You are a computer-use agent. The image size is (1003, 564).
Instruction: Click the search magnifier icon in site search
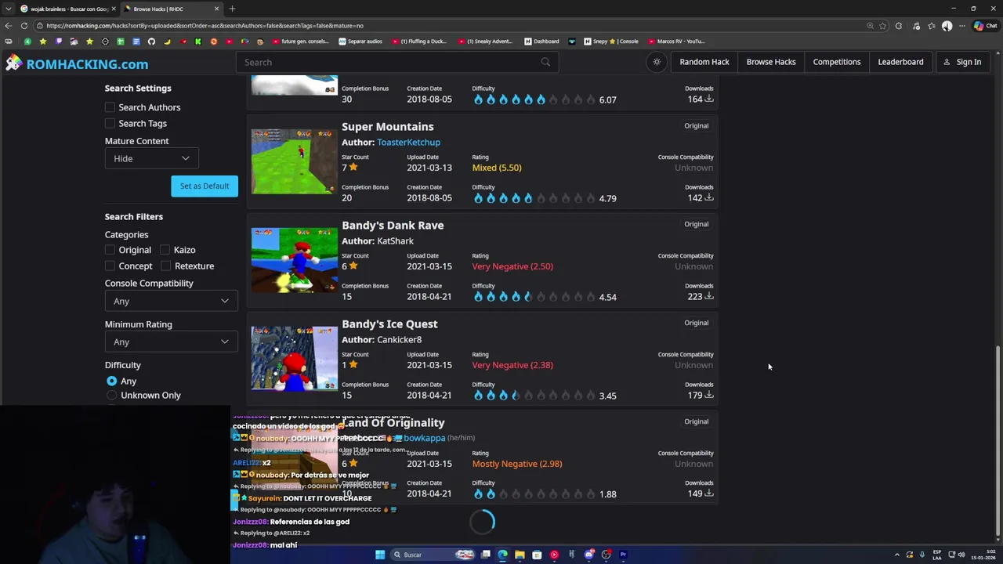point(545,62)
